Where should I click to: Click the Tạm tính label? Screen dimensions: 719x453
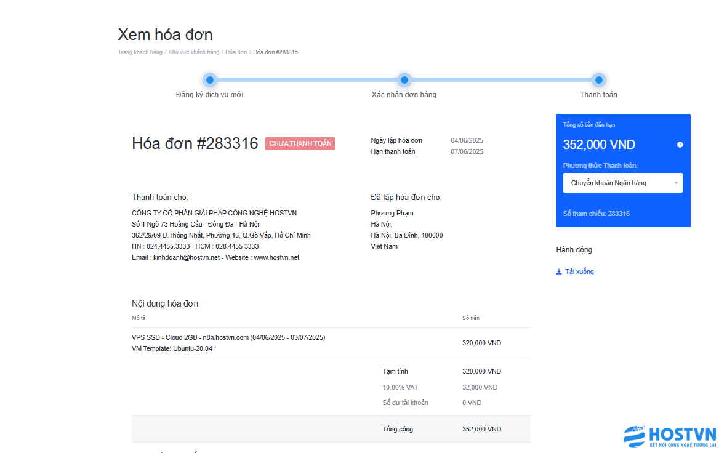(x=395, y=371)
